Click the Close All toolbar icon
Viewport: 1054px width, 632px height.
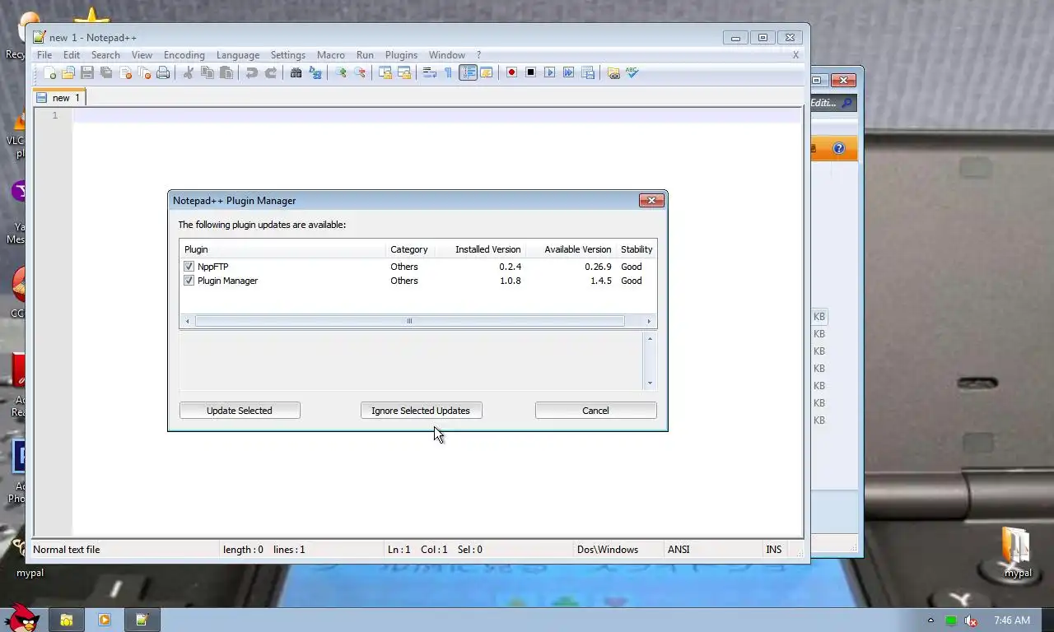coord(144,72)
